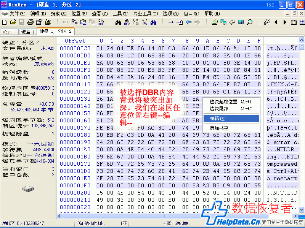Click the 101/010 convert data icon
305x228 pixels.
coord(101,22)
